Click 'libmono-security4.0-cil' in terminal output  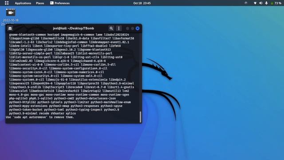tap(28, 68)
